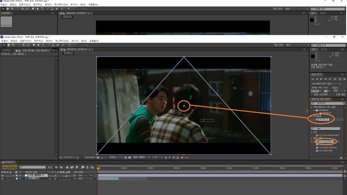Open the 애니메이션(A) menu in front window
Screen dimensions: 347x195
click(62, 41)
